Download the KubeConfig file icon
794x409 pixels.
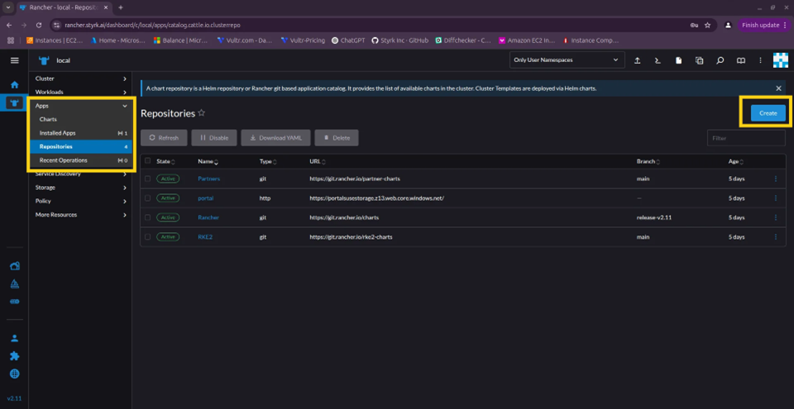[678, 60]
